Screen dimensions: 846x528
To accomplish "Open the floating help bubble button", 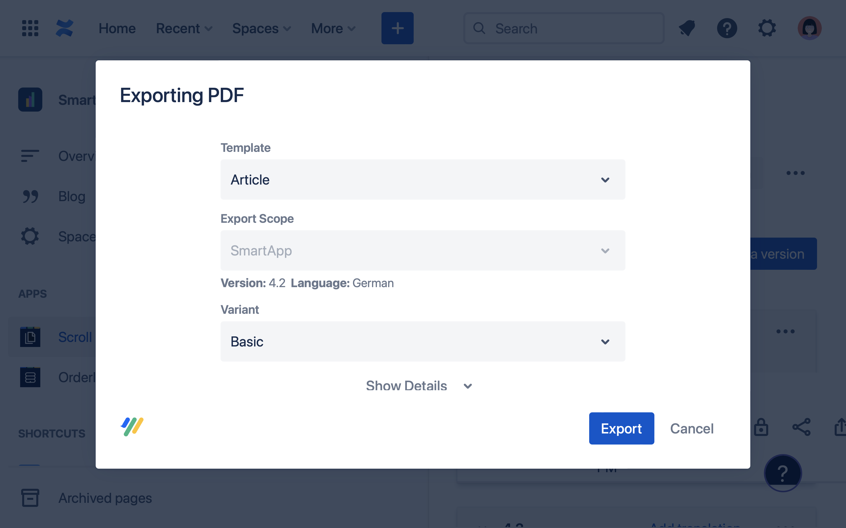I will pyautogui.click(x=783, y=473).
